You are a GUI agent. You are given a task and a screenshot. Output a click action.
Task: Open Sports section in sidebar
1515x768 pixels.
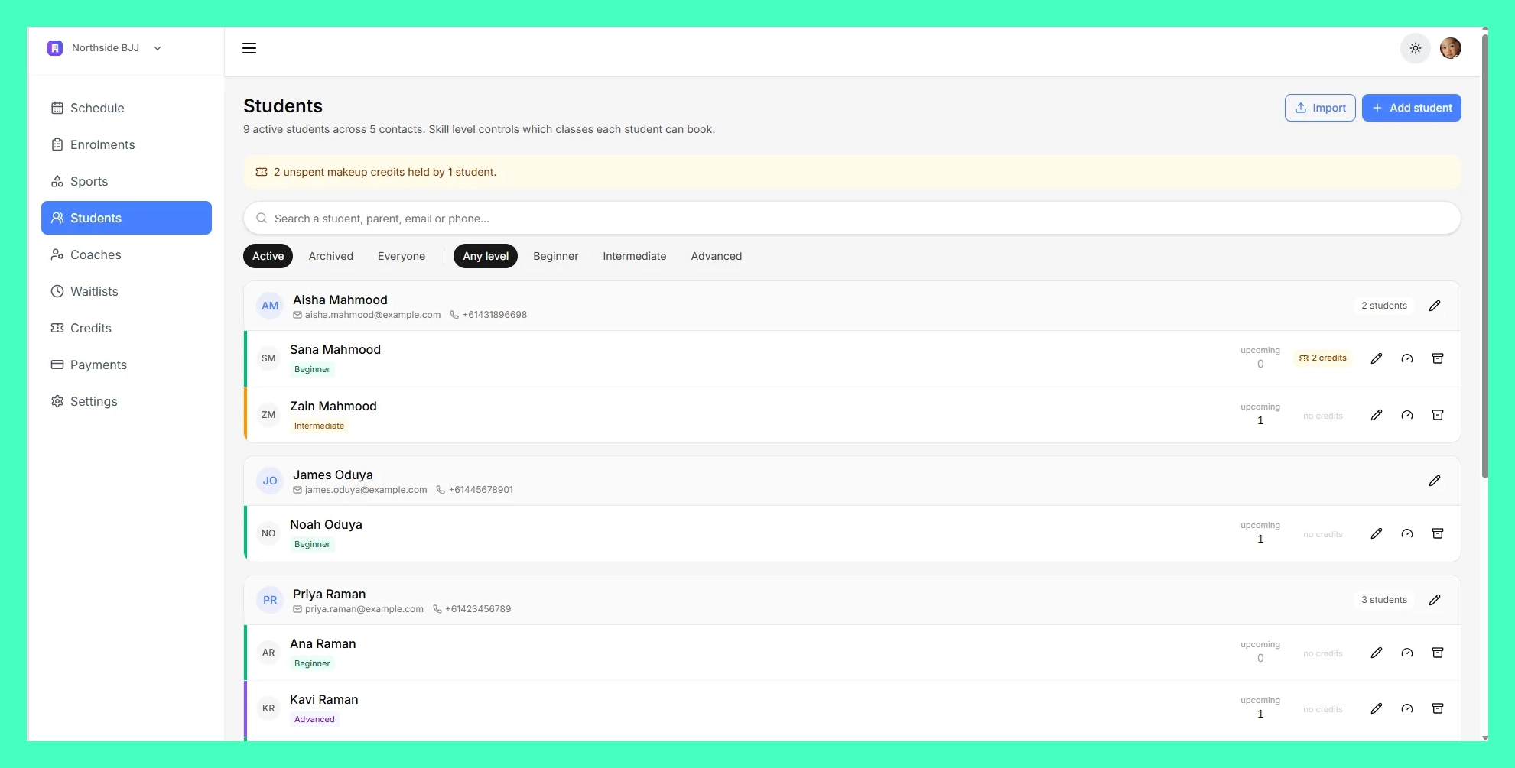126,181
